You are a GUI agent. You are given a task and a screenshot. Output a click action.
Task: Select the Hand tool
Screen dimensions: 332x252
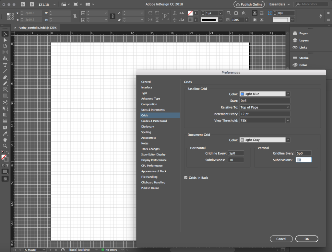(x=5, y=140)
